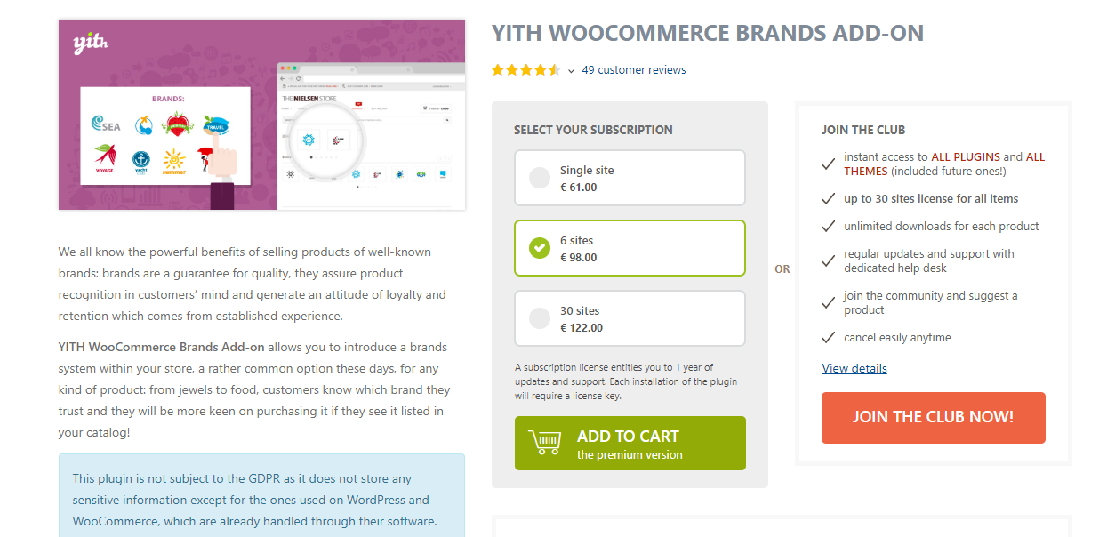This screenshot has width=1115, height=537.
Task: Expand the rating breakdown chevron beside the stars
Action: tap(571, 71)
